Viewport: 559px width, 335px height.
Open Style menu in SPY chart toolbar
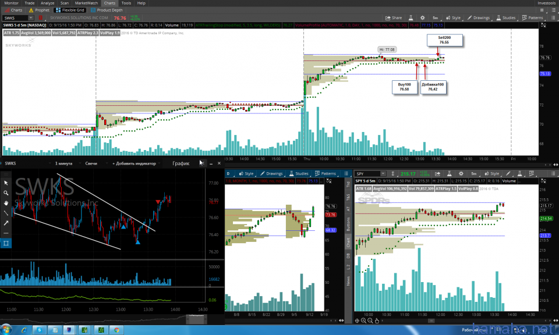pos(492,174)
